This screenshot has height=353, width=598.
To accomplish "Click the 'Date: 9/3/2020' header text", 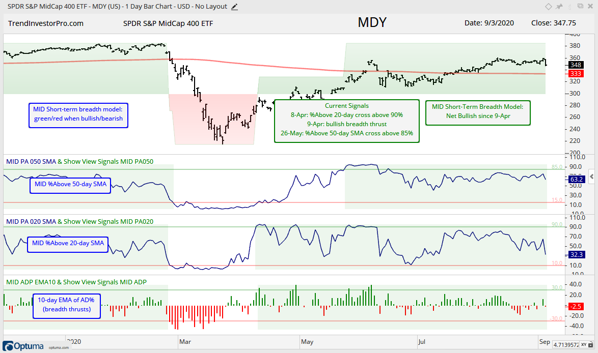I will click(x=489, y=23).
